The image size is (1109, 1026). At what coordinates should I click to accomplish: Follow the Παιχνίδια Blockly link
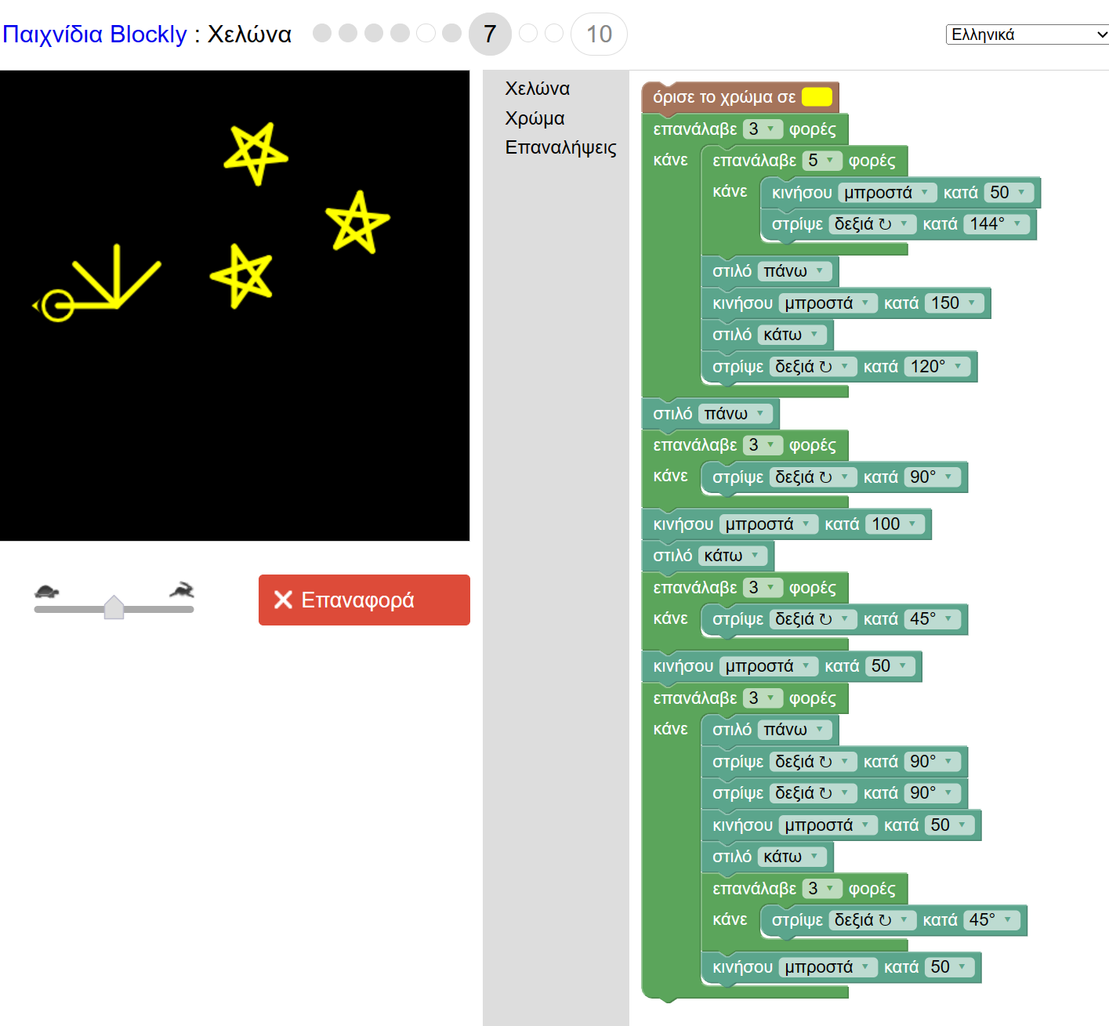[95, 34]
